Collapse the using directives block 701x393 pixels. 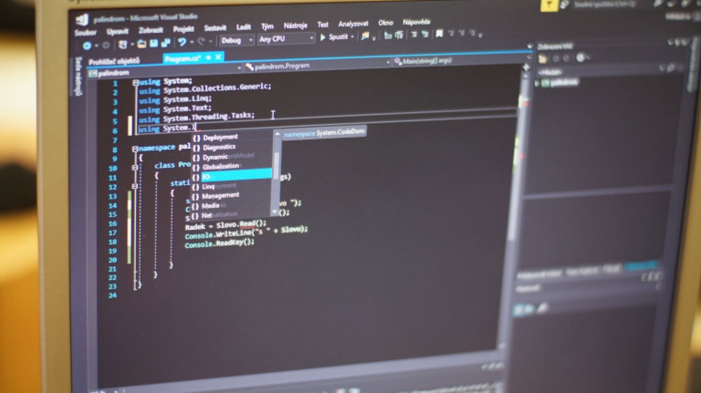point(136,83)
